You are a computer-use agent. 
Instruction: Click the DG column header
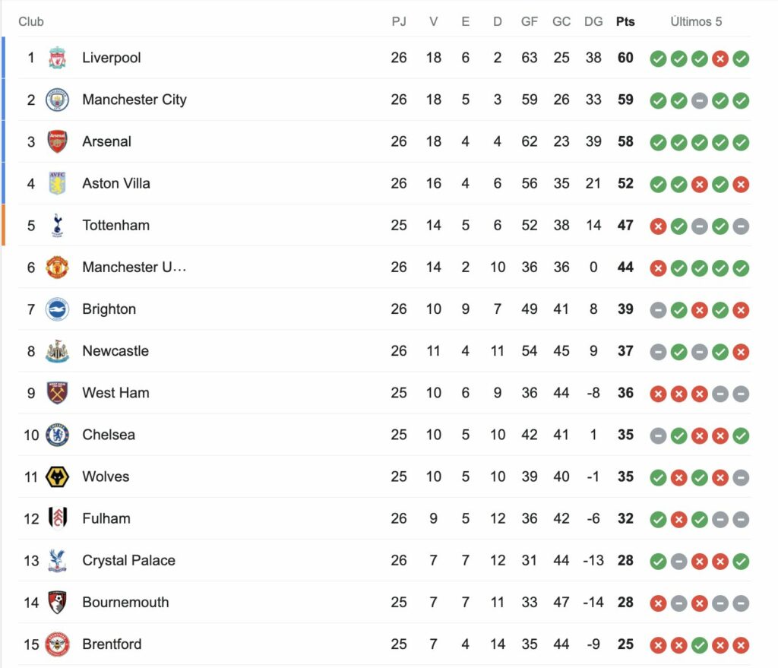tap(593, 21)
